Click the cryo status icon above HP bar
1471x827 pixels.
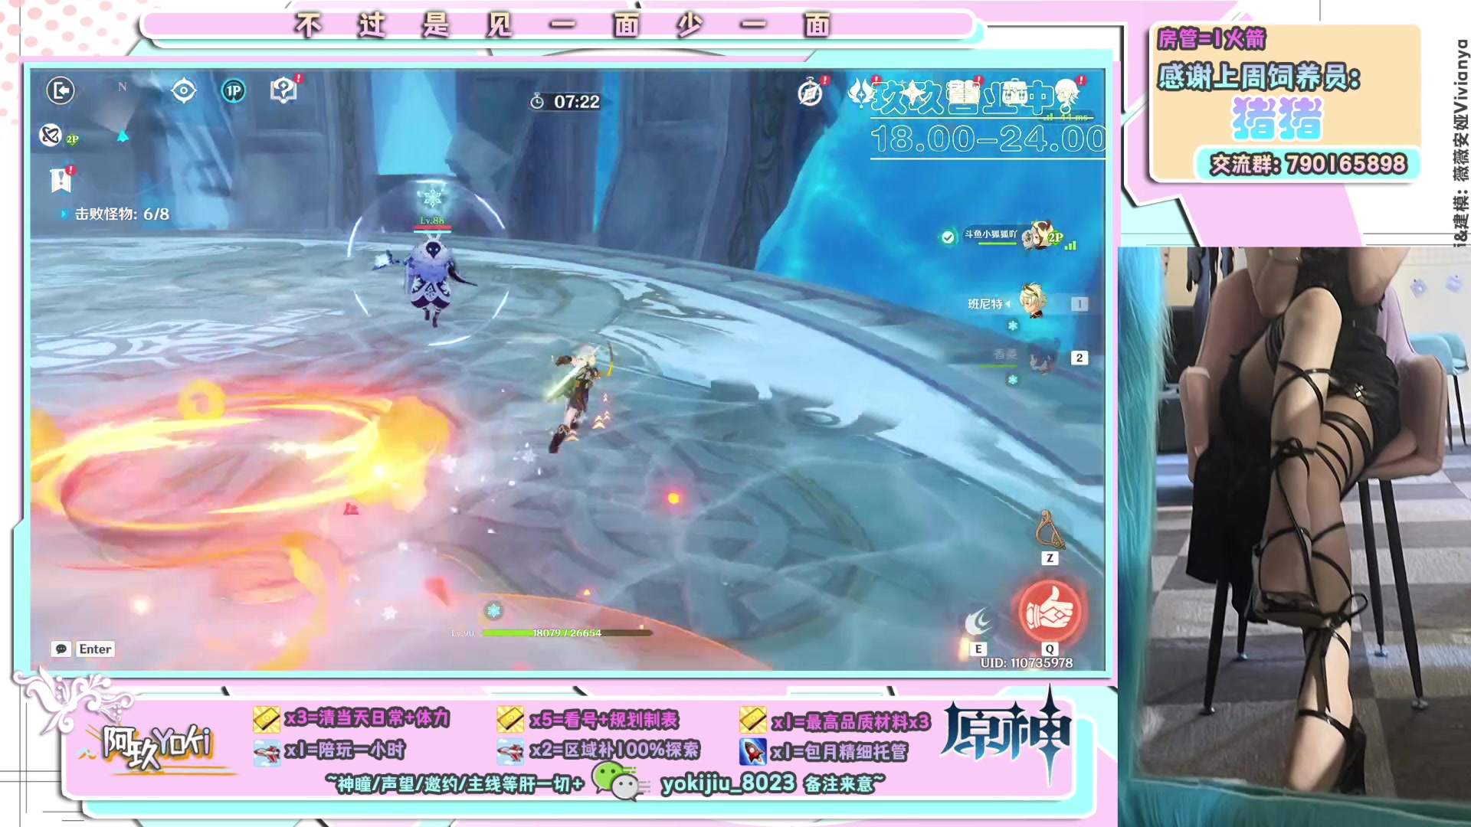493,610
